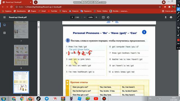Screen dimensions: 180x101
Task: Show page thumbnails view in sidebar
Action: 4,25
